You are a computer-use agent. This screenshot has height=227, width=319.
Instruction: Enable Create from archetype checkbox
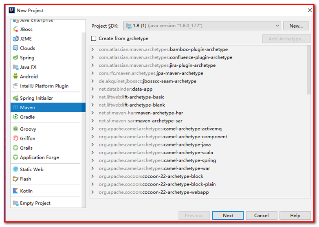pyautogui.click(x=94, y=38)
